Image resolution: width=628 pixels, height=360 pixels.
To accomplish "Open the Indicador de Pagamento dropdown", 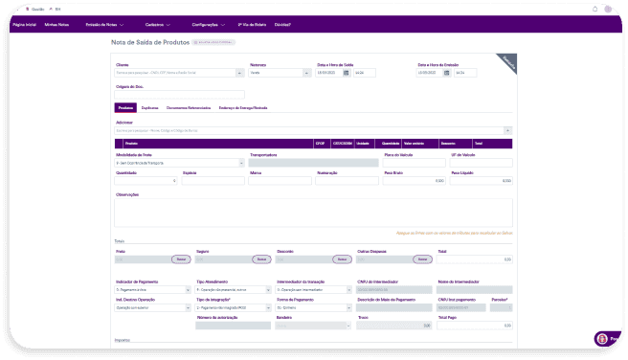I will 152,289.
